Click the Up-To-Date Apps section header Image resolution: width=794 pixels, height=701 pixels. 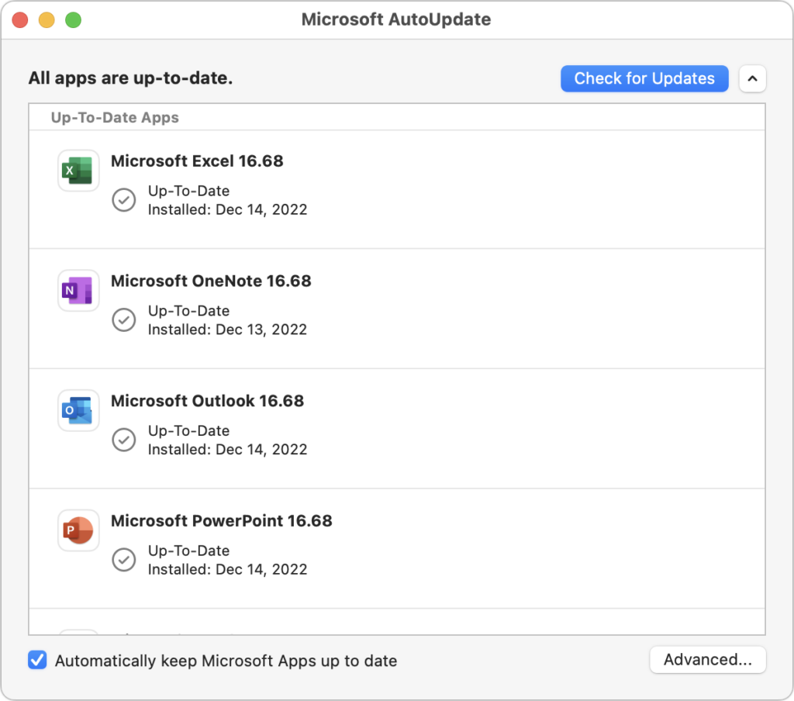115,118
